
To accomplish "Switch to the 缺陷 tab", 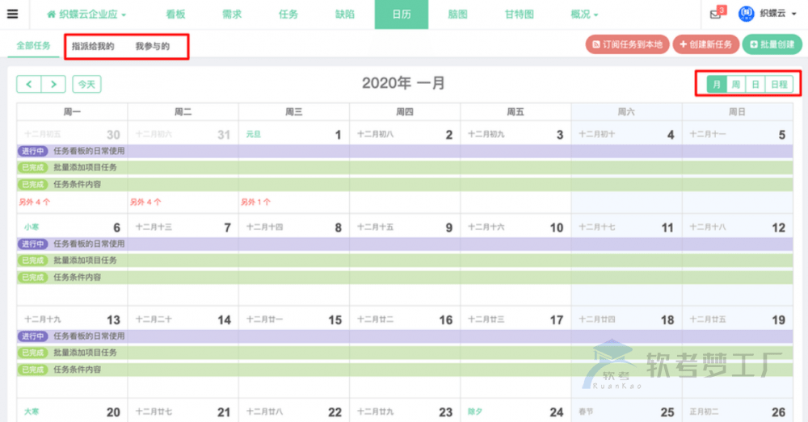I will [x=345, y=15].
